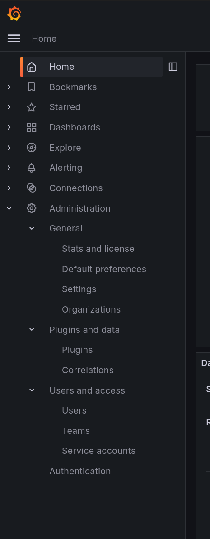Collapse the General subsection chevron
Screen dimensions: 210x539
[32, 228]
